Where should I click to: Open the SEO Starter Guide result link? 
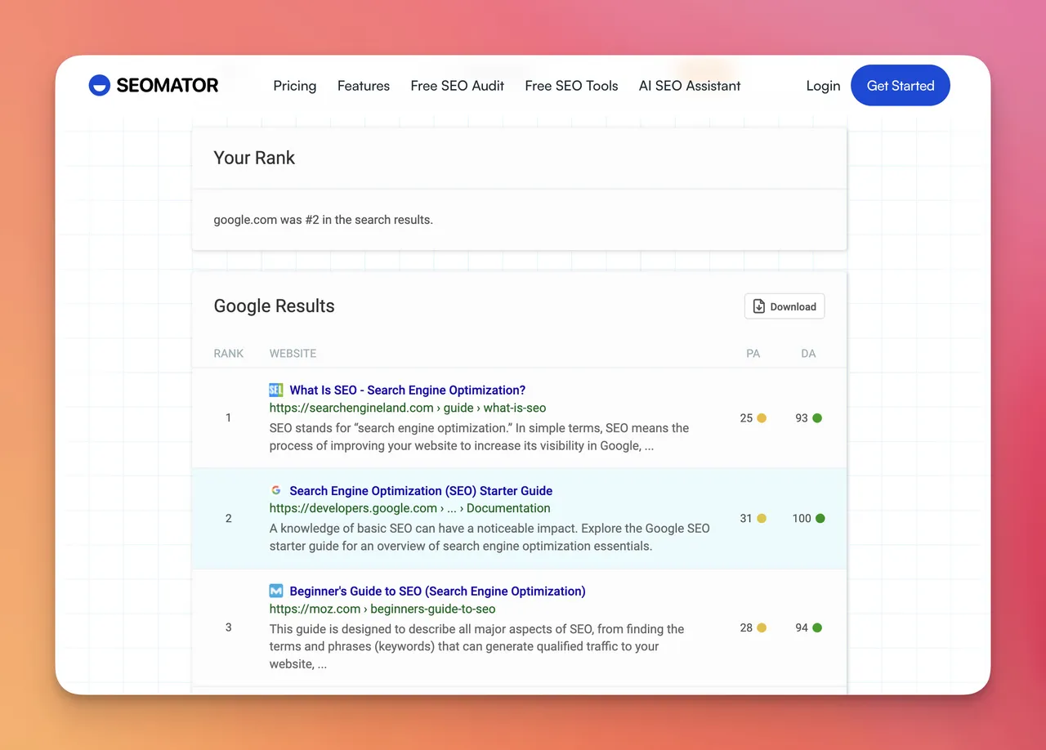[x=421, y=490]
